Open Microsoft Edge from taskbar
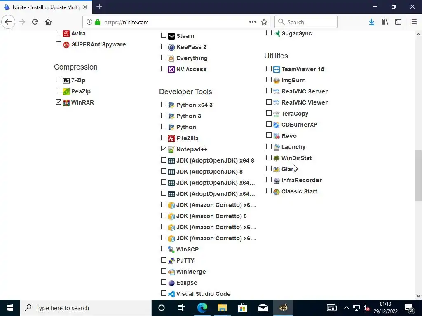The image size is (422, 316). [202, 308]
